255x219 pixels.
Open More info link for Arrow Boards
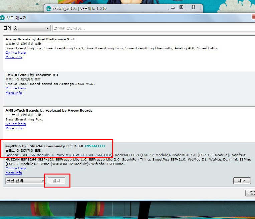[x=14, y=57]
